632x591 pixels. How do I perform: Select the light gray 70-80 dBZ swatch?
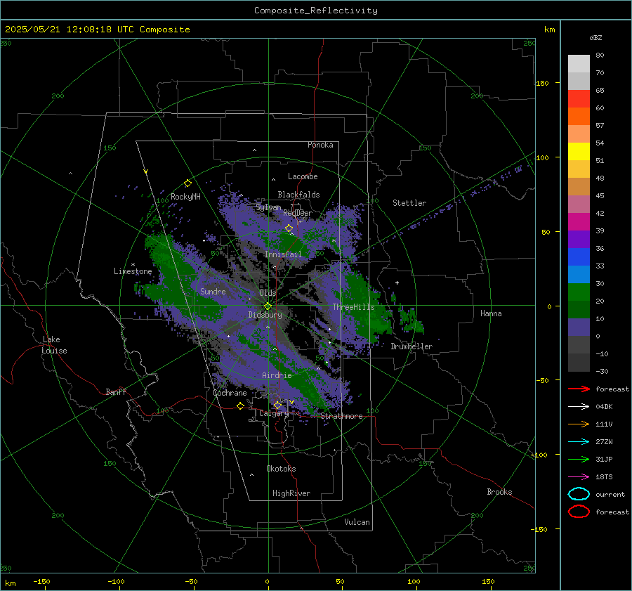(579, 64)
